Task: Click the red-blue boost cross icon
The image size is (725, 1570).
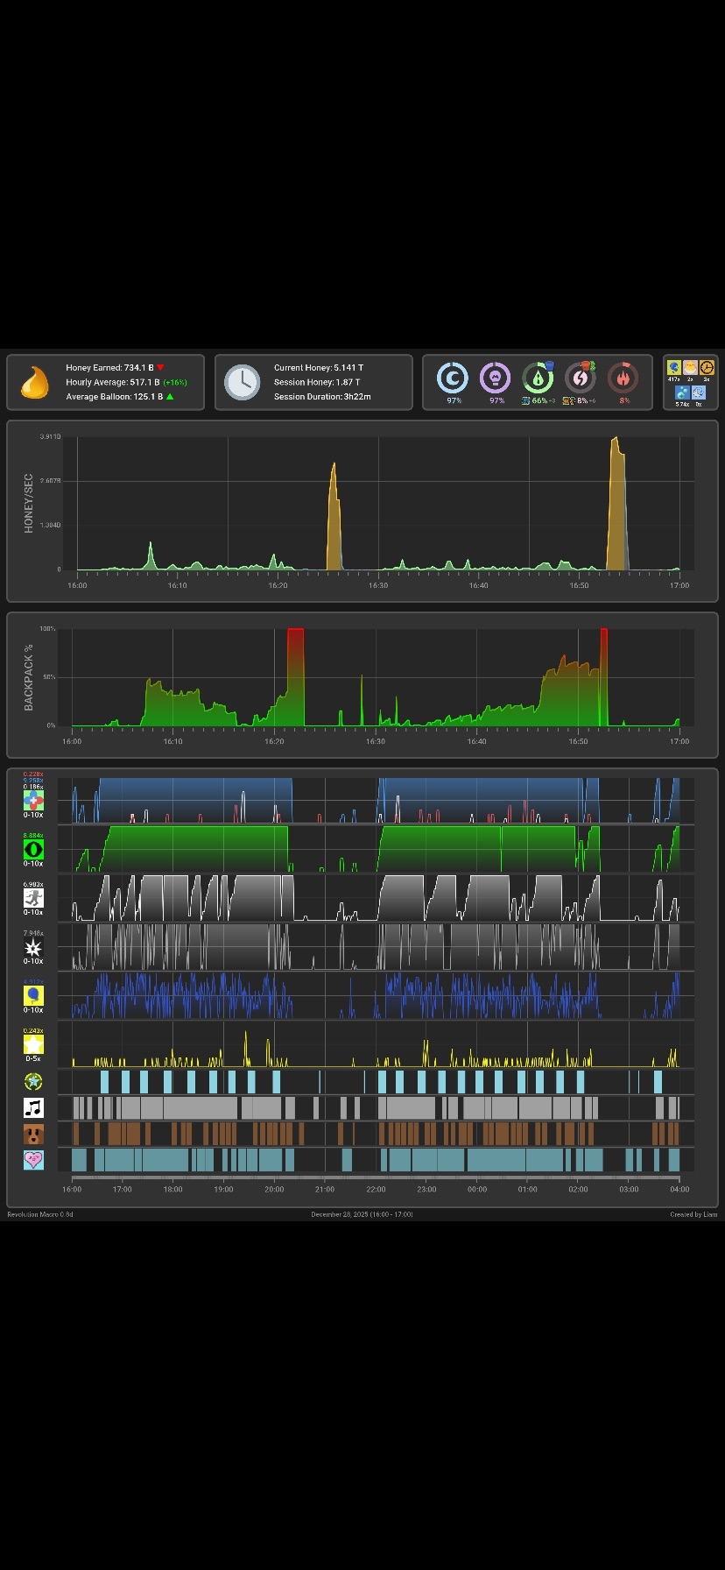Action: [33, 801]
